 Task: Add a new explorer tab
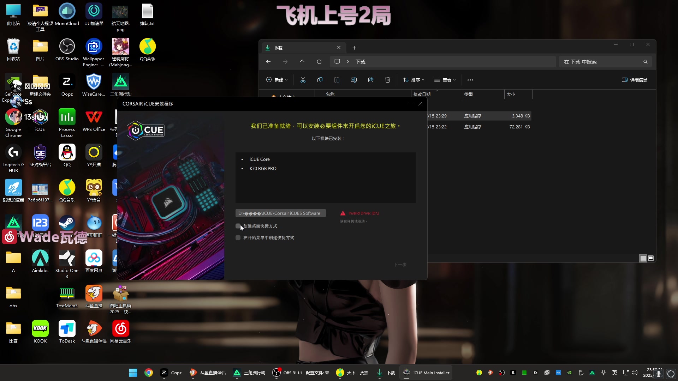point(355,48)
